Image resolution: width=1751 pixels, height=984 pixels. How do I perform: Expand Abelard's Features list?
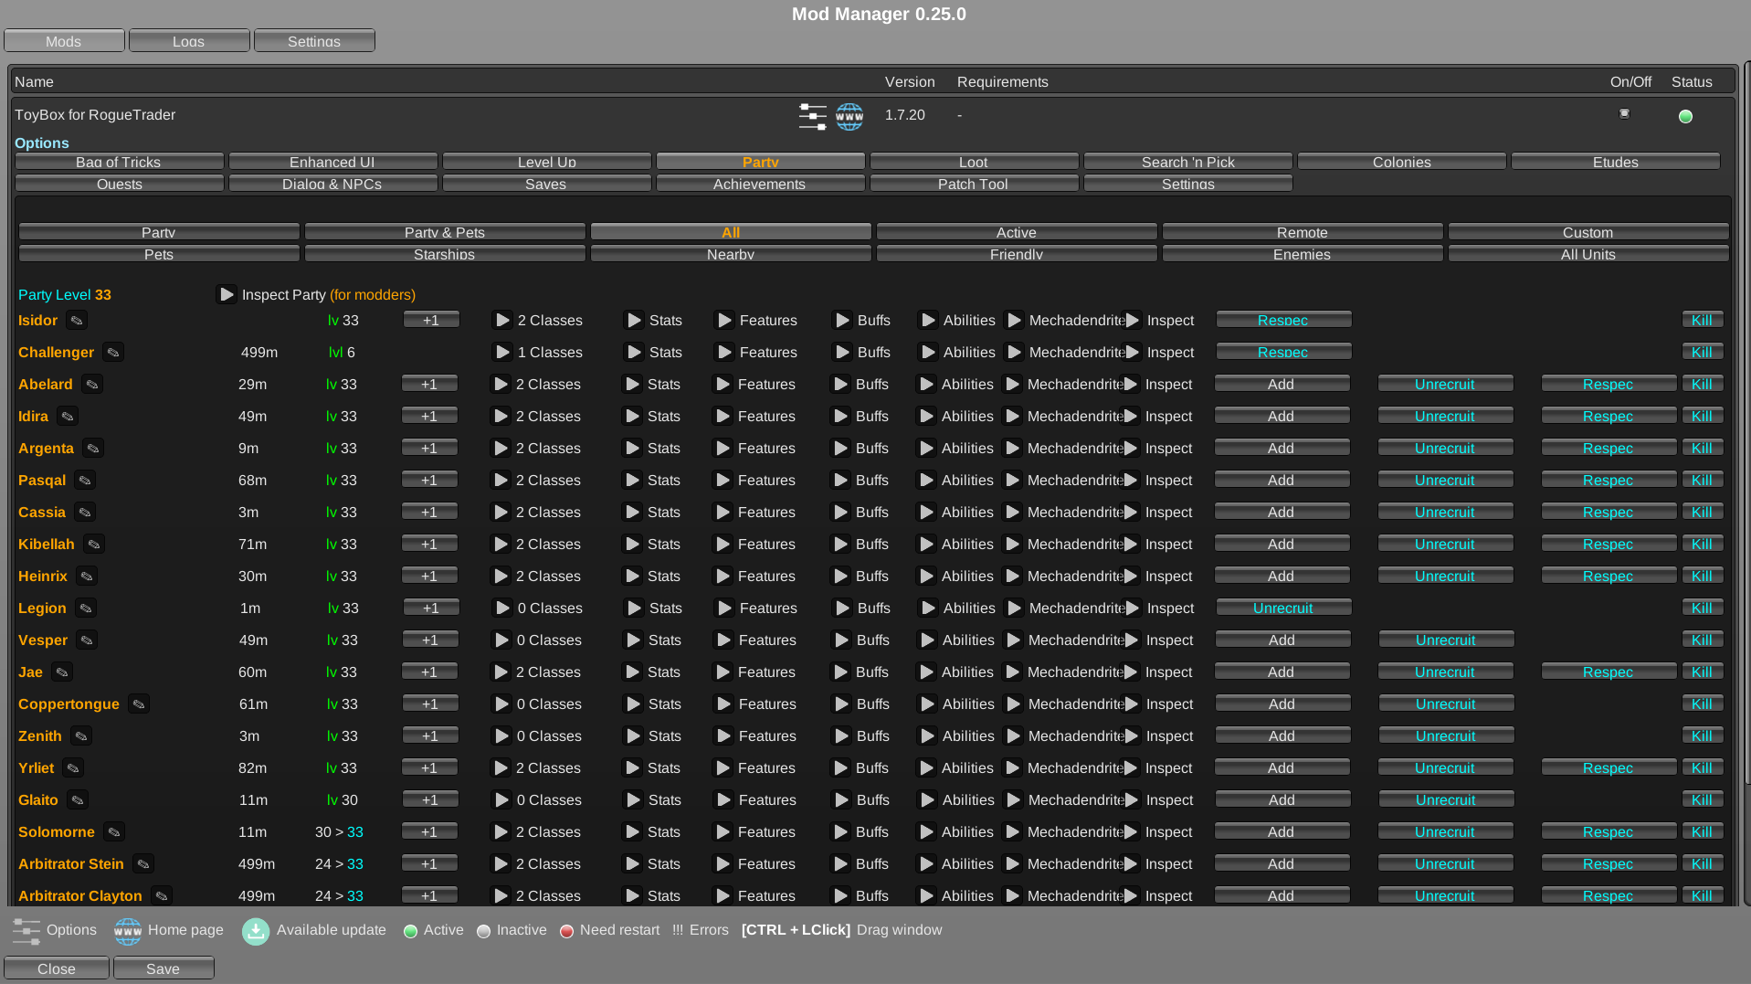tap(723, 385)
